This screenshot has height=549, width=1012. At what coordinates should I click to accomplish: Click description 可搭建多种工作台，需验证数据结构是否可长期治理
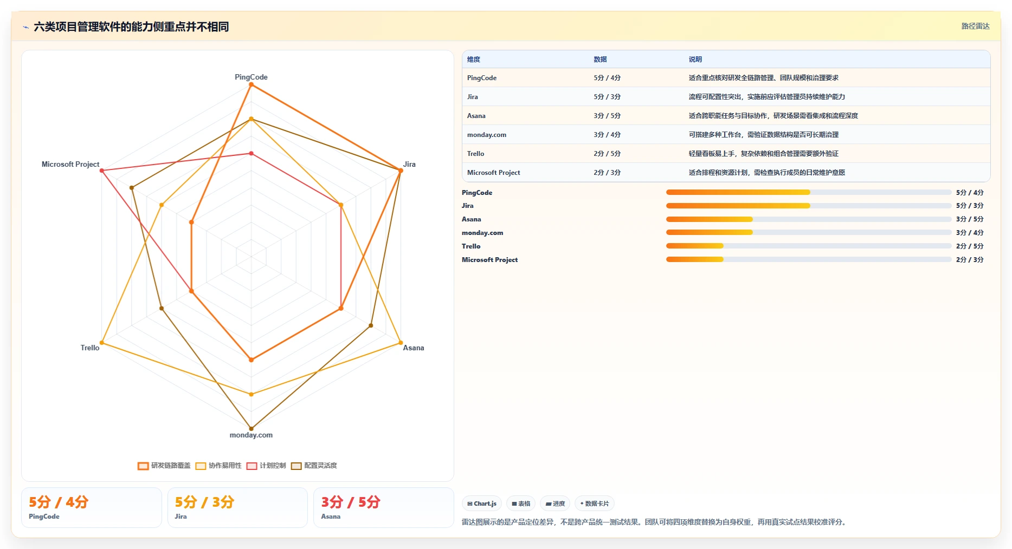[x=764, y=135]
